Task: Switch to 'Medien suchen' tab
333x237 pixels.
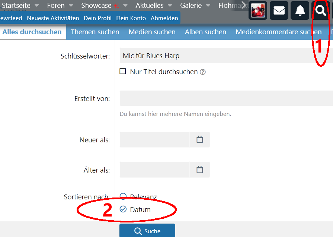Action: click(x=152, y=32)
